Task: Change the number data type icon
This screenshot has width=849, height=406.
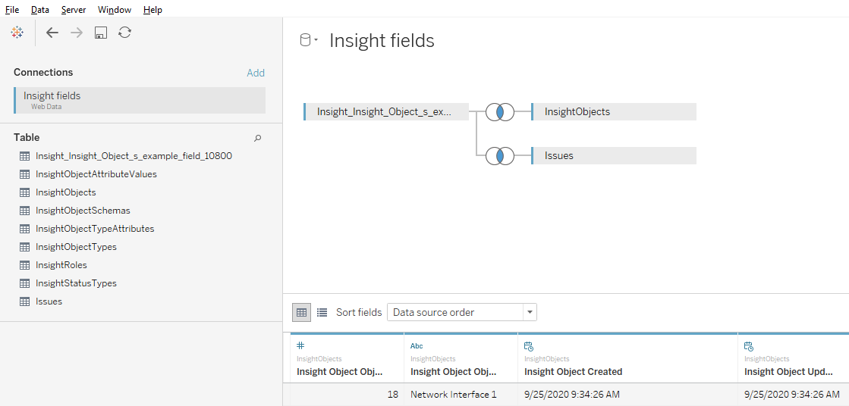Action: (x=300, y=345)
